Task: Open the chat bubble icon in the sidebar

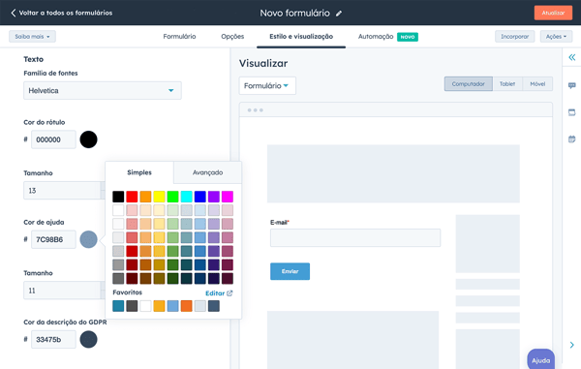Action: coord(571,85)
